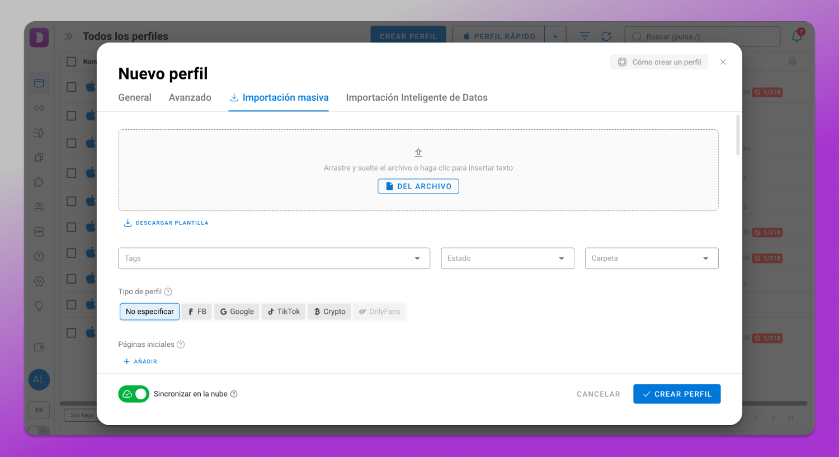The width and height of the screenshot is (839, 457).
Task: Open Importación Inteligente de Datos tab
Action: tap(417, 97)
